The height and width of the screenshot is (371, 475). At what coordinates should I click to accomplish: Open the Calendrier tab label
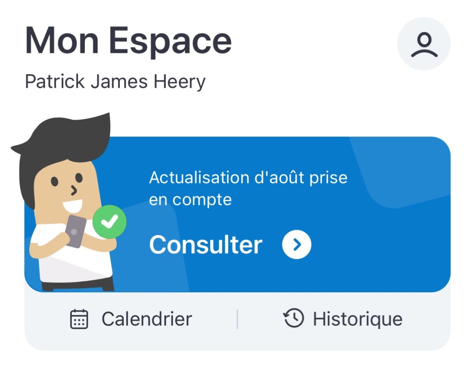click(147, 319)
